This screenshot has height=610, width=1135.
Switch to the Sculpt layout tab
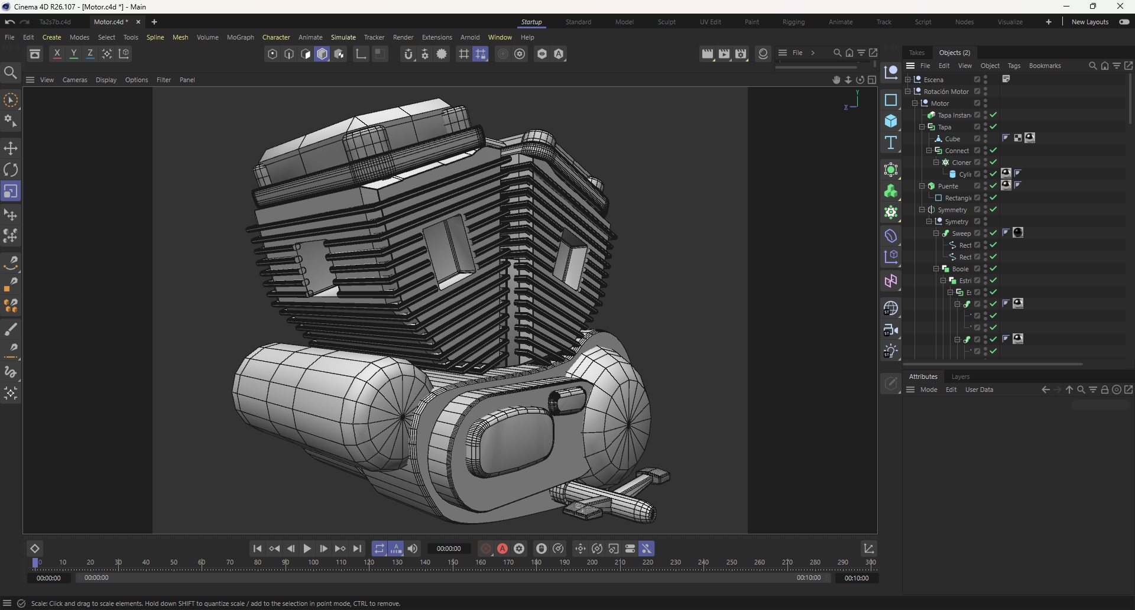667,22
